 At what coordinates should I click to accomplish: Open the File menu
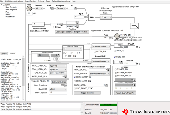(2, 1)
